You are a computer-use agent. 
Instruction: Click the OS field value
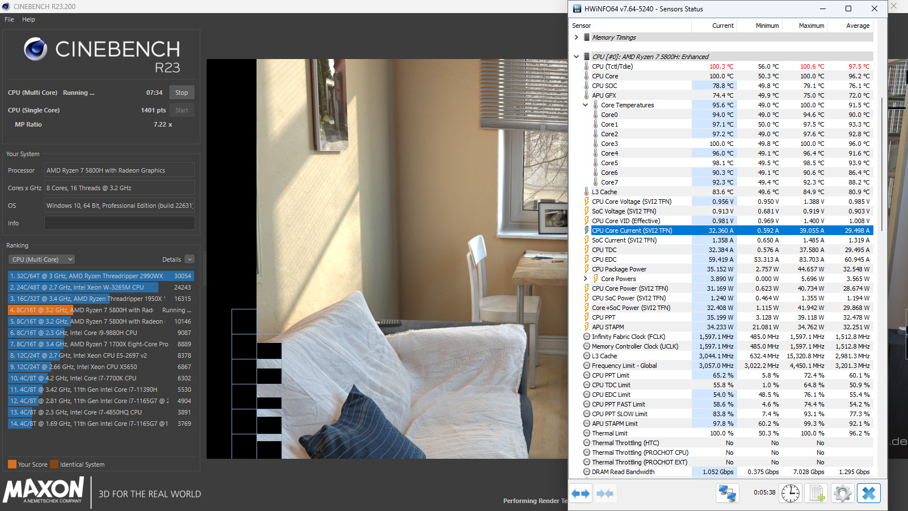click(120, 206)
